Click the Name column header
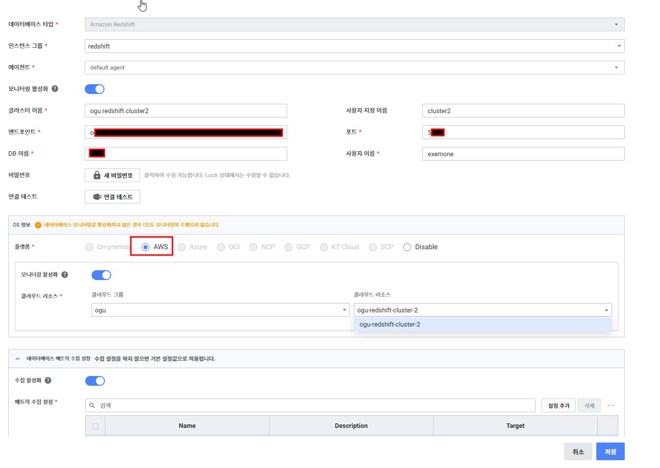 pos(187,426)
